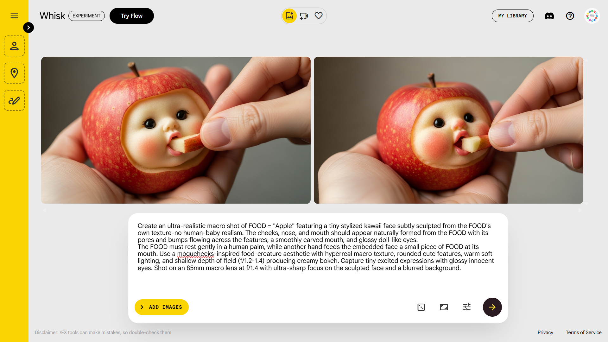Expand the ADD IMAGES section
608x342 pixels.
pos(161,307)
